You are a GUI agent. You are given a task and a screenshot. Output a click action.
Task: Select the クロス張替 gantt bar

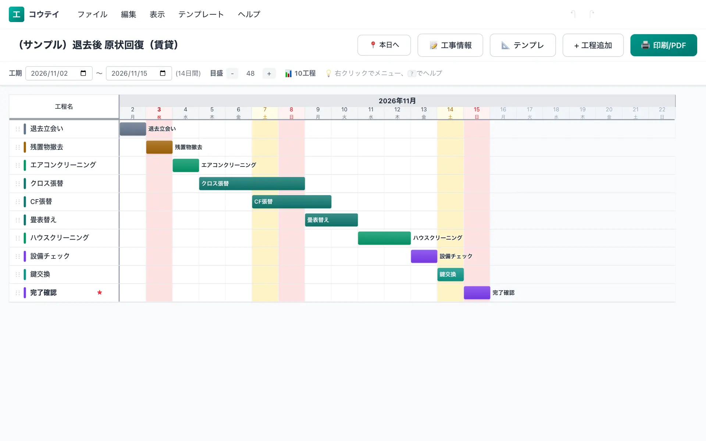pyautogui.click(x=252, y=183)
